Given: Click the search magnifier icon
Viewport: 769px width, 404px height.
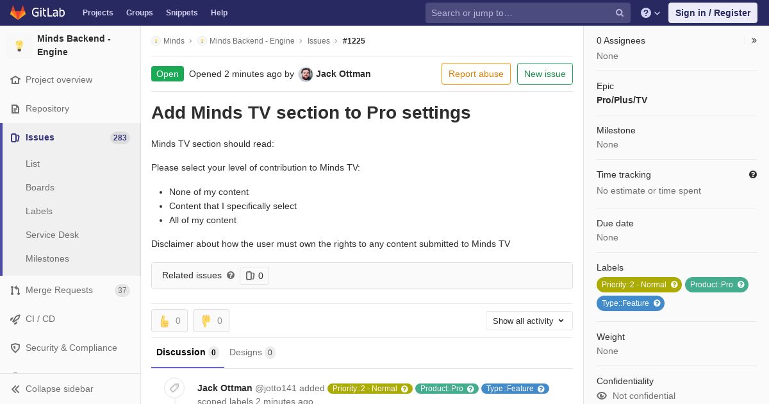Looking at the screenshot, I should [620, 13].
